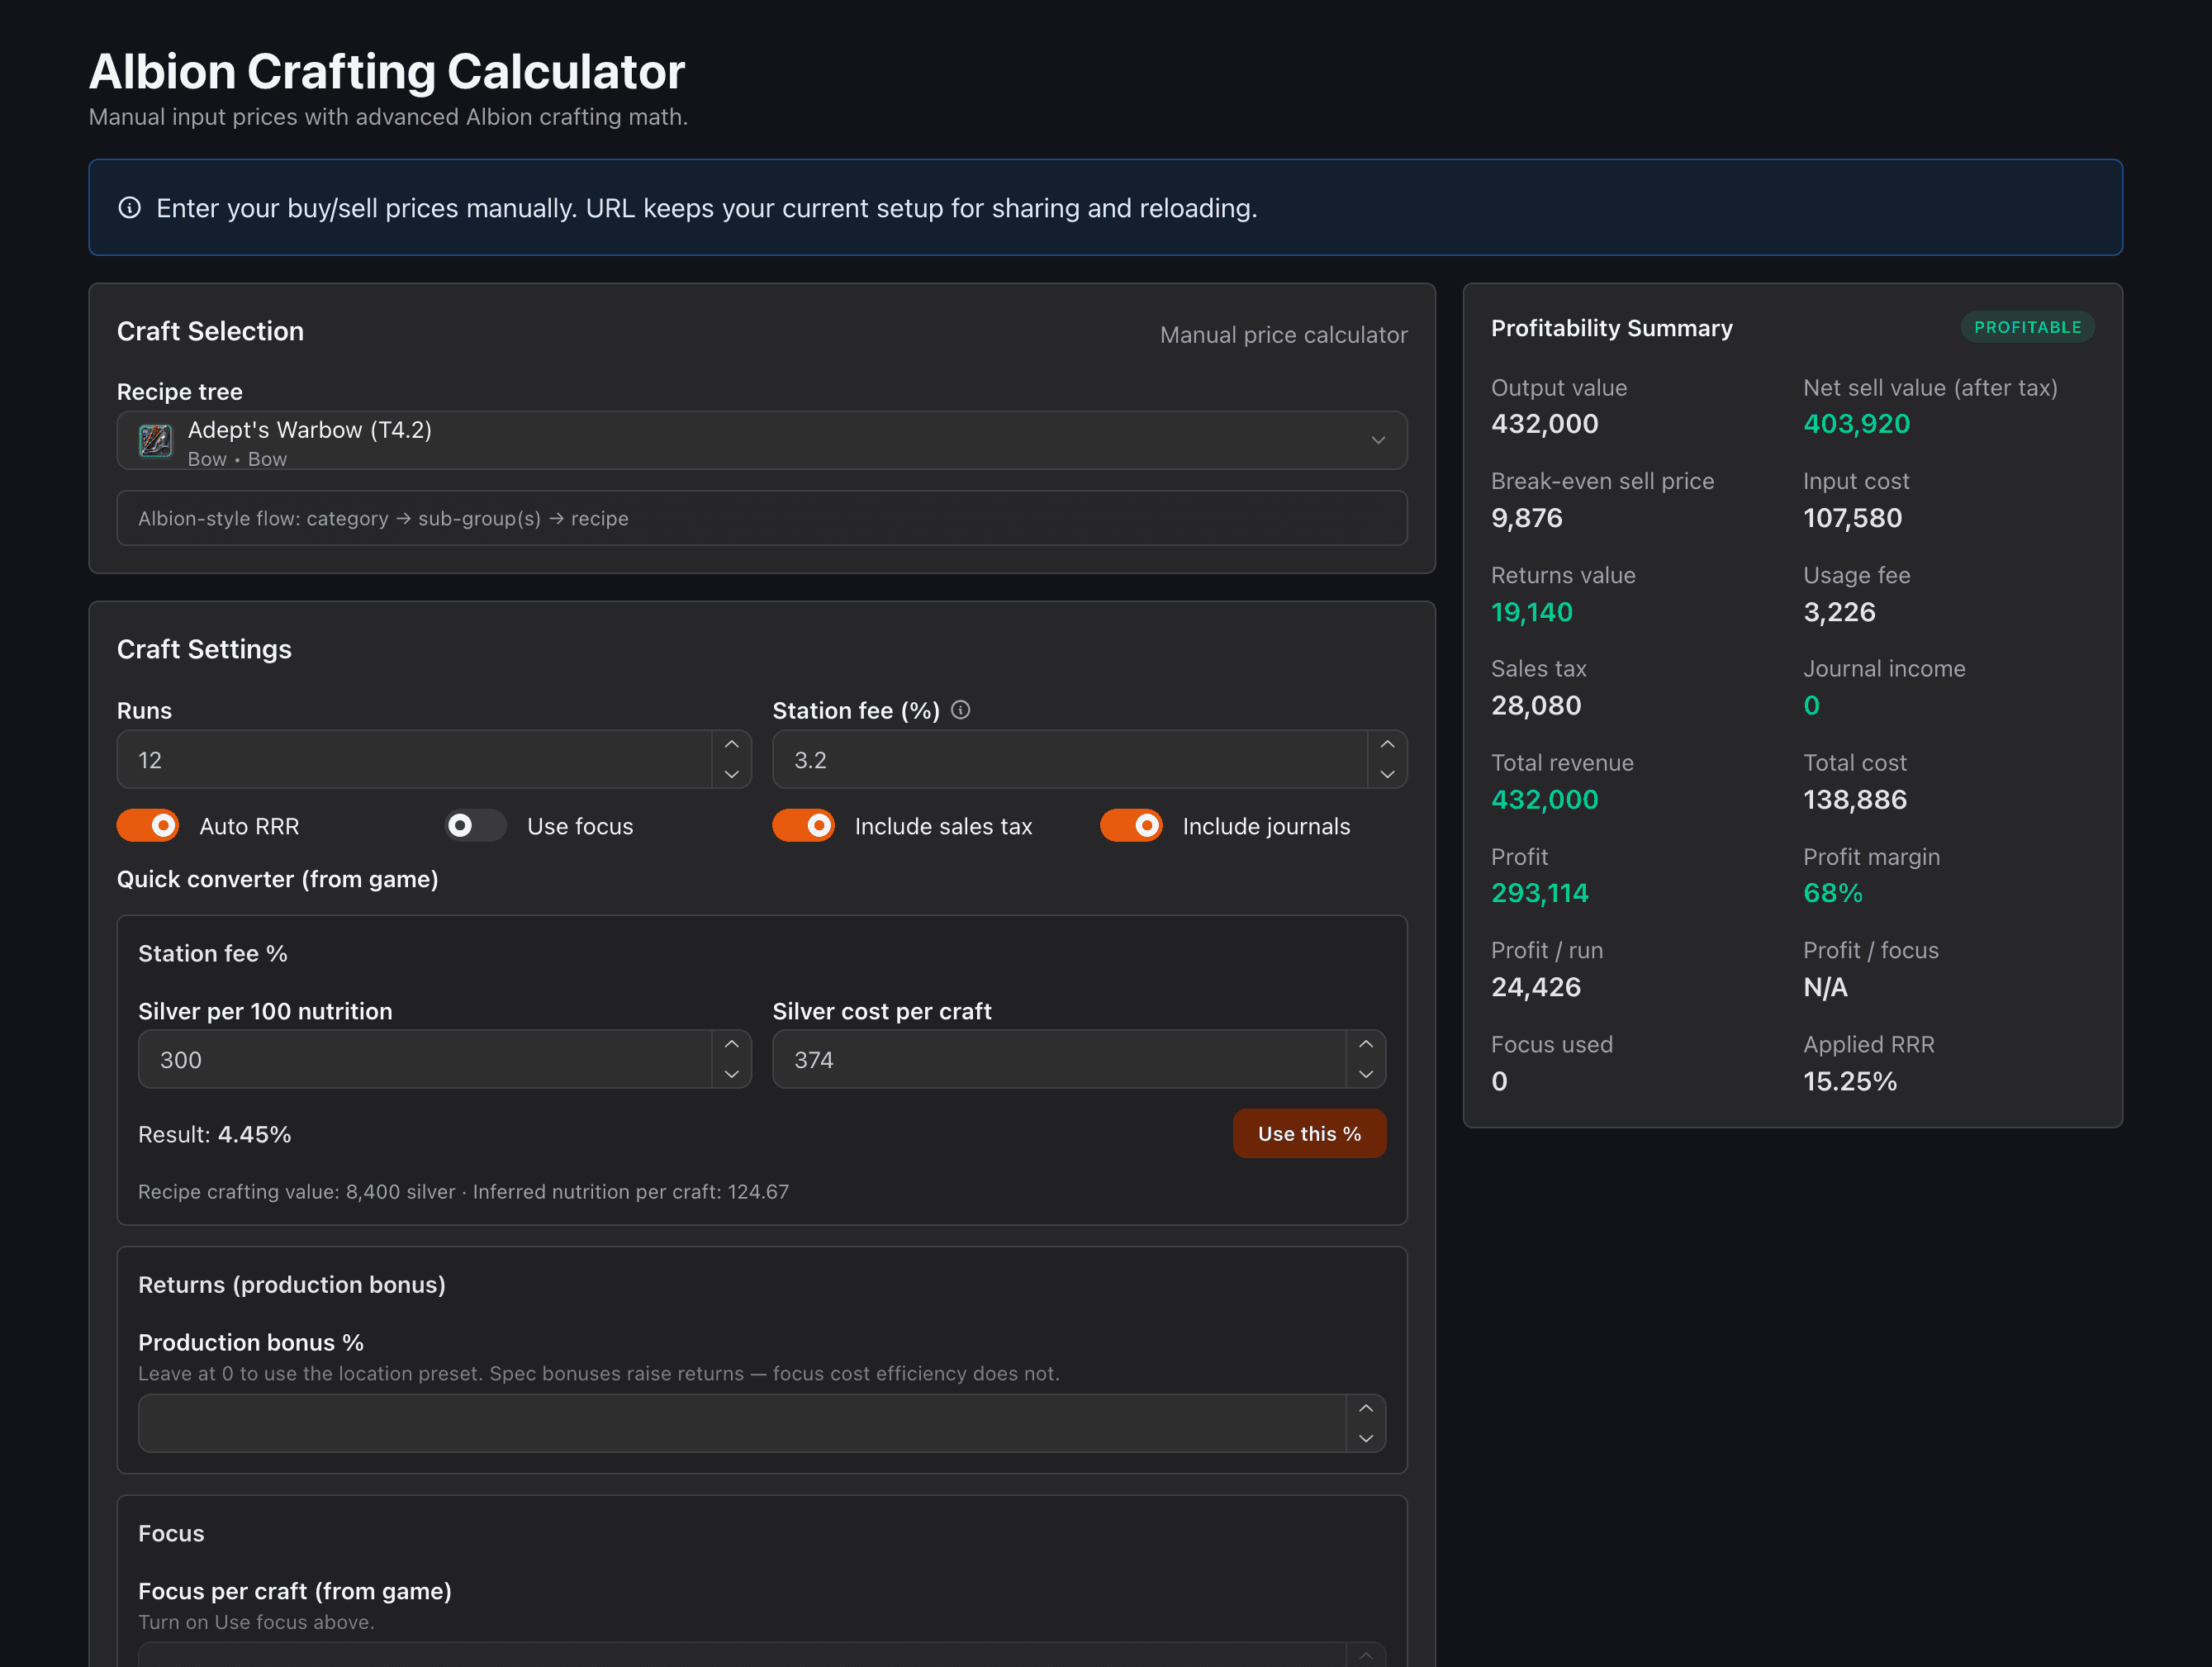2212x1667 pixels.
Task: Enable the Use focus toggle
Action: [x=476, y=826]
